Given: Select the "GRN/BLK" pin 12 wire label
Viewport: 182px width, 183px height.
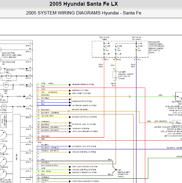Looking at the screenshot, I should click(45, 177).
